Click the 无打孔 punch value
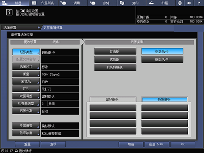This screenshot has width=204, height=153. click(x=60, y=89)
